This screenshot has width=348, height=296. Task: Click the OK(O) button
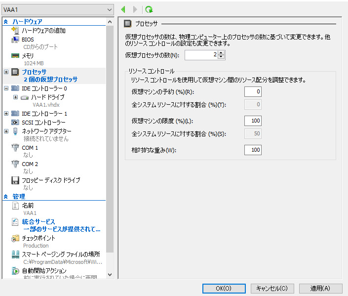pos(224,288)
